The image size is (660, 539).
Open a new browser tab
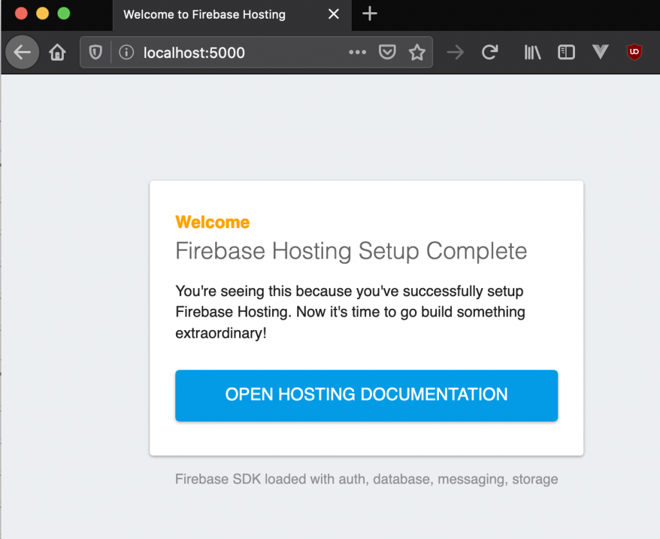[369, 14]
